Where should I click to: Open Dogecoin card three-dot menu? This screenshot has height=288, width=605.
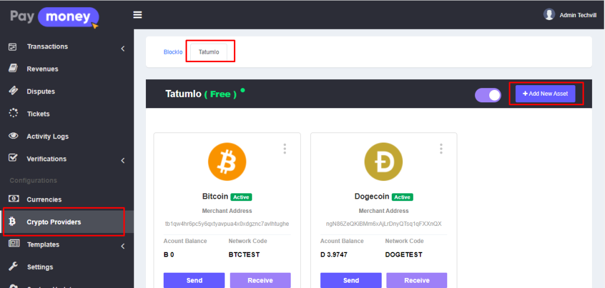(441, 148)
